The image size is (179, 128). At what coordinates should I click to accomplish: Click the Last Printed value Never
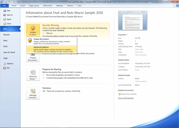coord(137,70)
